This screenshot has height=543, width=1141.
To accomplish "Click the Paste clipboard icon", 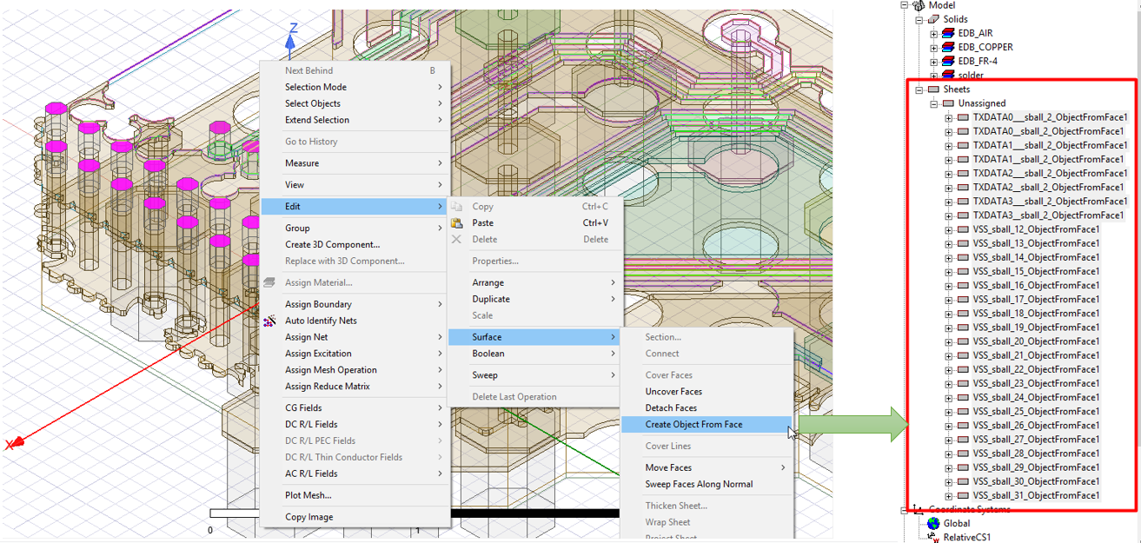I will click(457, 223).
